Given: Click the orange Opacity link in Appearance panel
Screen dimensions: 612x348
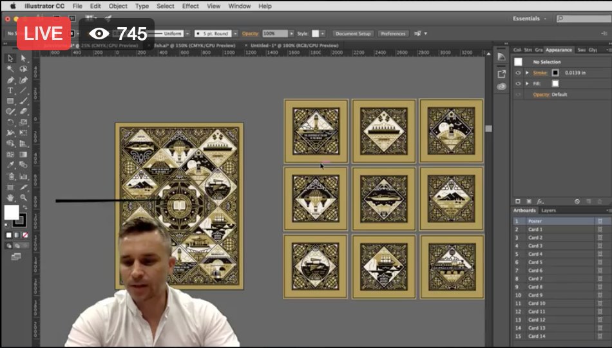Looking at the screenshot, I should pyautogui.click(x=541, y=95).
